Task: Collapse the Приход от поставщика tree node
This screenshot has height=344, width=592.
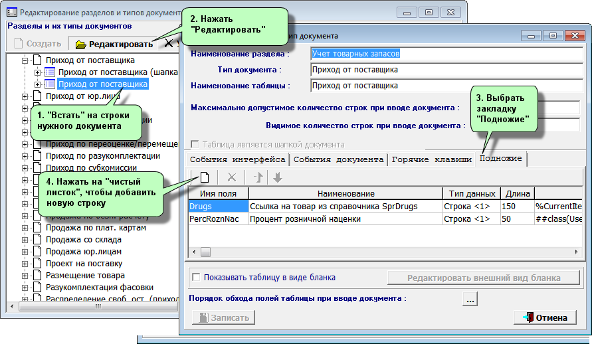Action: (25, 60)
